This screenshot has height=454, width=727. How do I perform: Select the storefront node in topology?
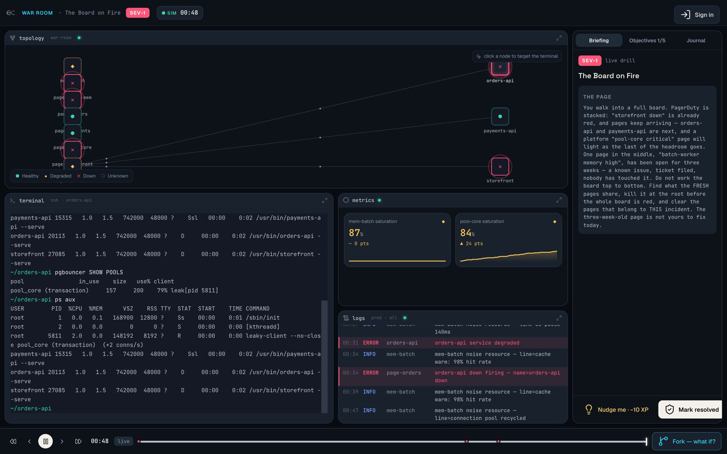tap(500, 166)
